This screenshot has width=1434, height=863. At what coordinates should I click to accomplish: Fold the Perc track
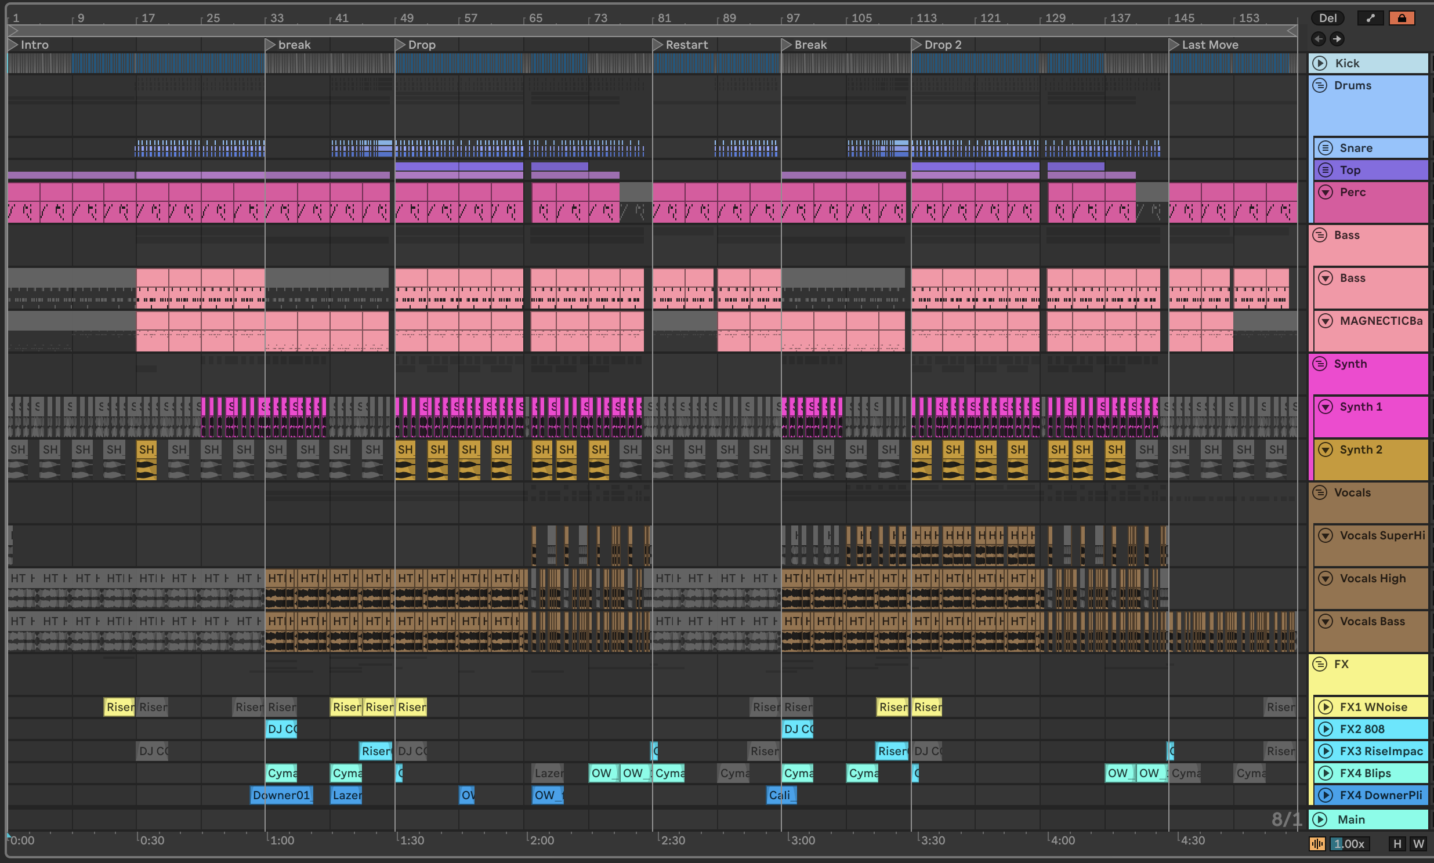[x=1326, y=192]
